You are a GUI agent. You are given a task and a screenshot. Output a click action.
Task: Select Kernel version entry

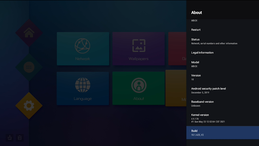(x=223, y=118)
